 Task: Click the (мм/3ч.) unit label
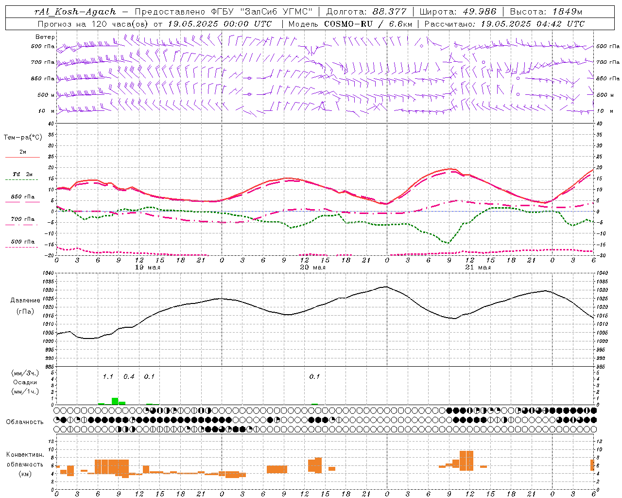click(25, 373)
